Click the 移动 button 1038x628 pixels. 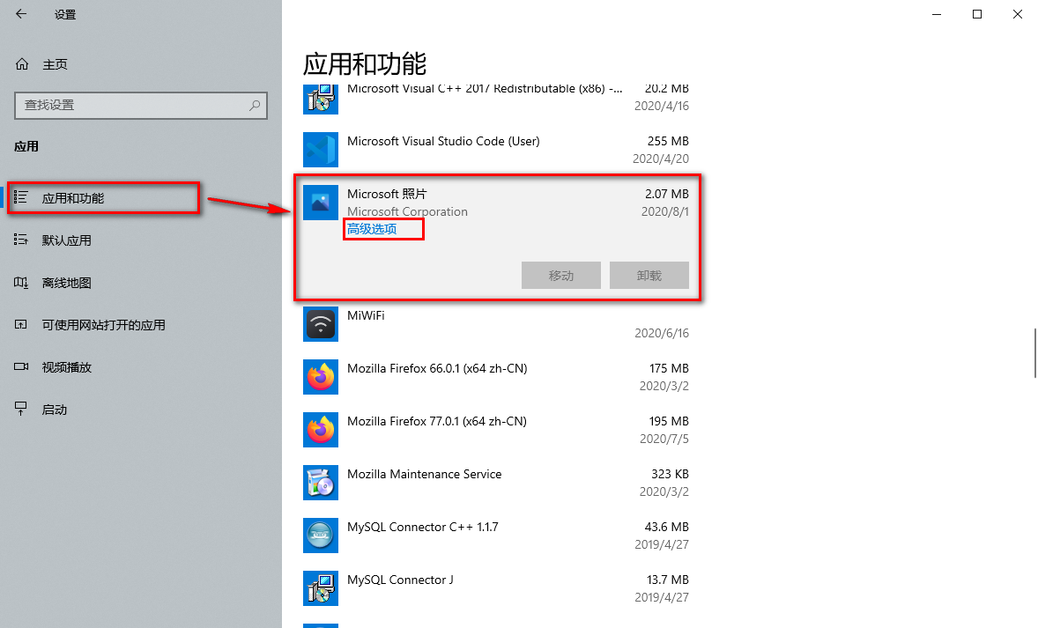[560, 276]
